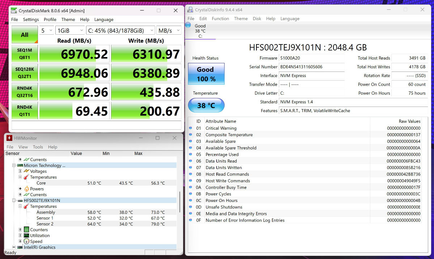
Task: Run all benchmarks with the All button
Action: click(x=25, y=35)
